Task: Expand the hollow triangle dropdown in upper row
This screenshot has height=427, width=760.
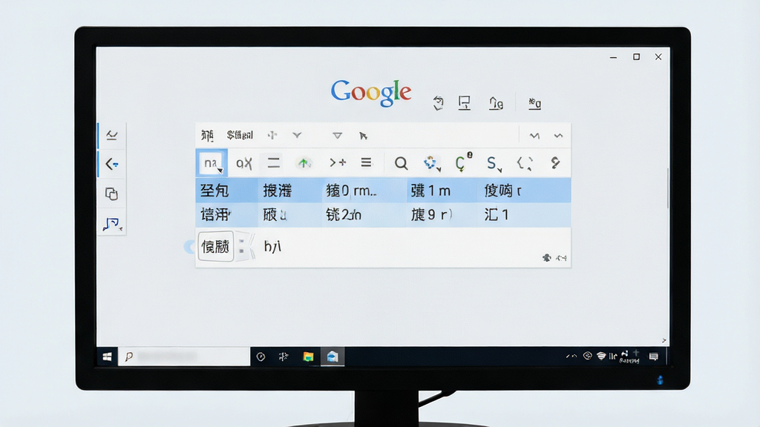Action: tap(338, 136)
